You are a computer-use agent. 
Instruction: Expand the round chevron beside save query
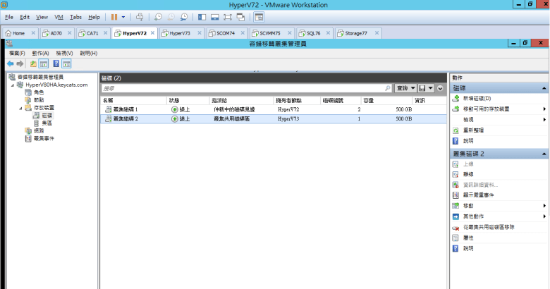coord(441,89)
